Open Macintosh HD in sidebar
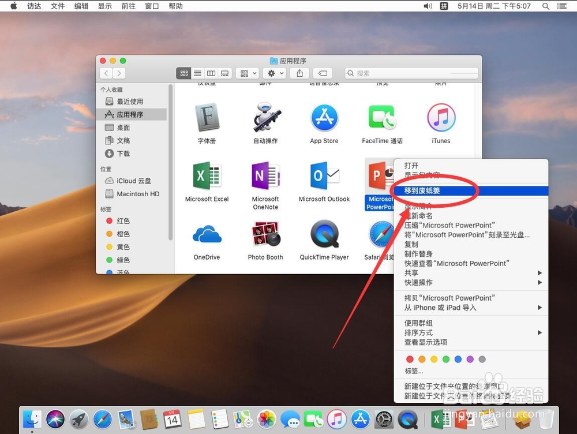 (132, 193)
